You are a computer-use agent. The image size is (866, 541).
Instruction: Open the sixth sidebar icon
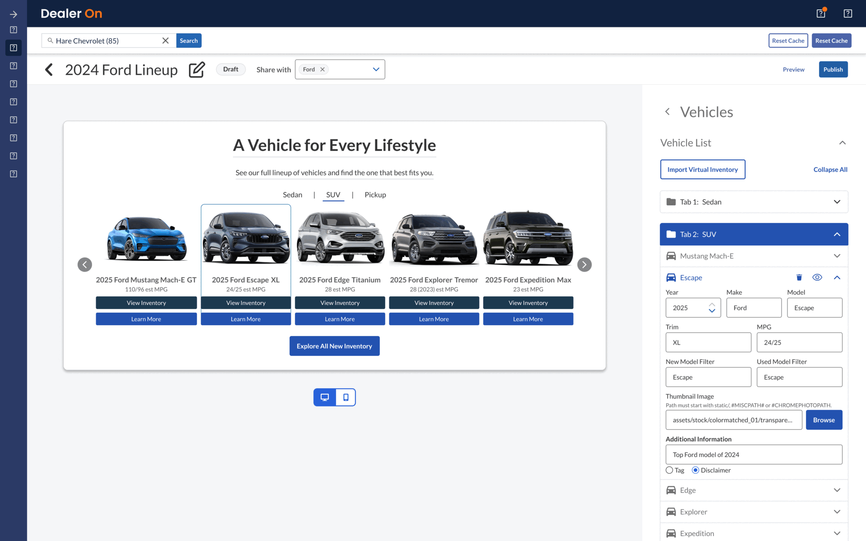14,102
